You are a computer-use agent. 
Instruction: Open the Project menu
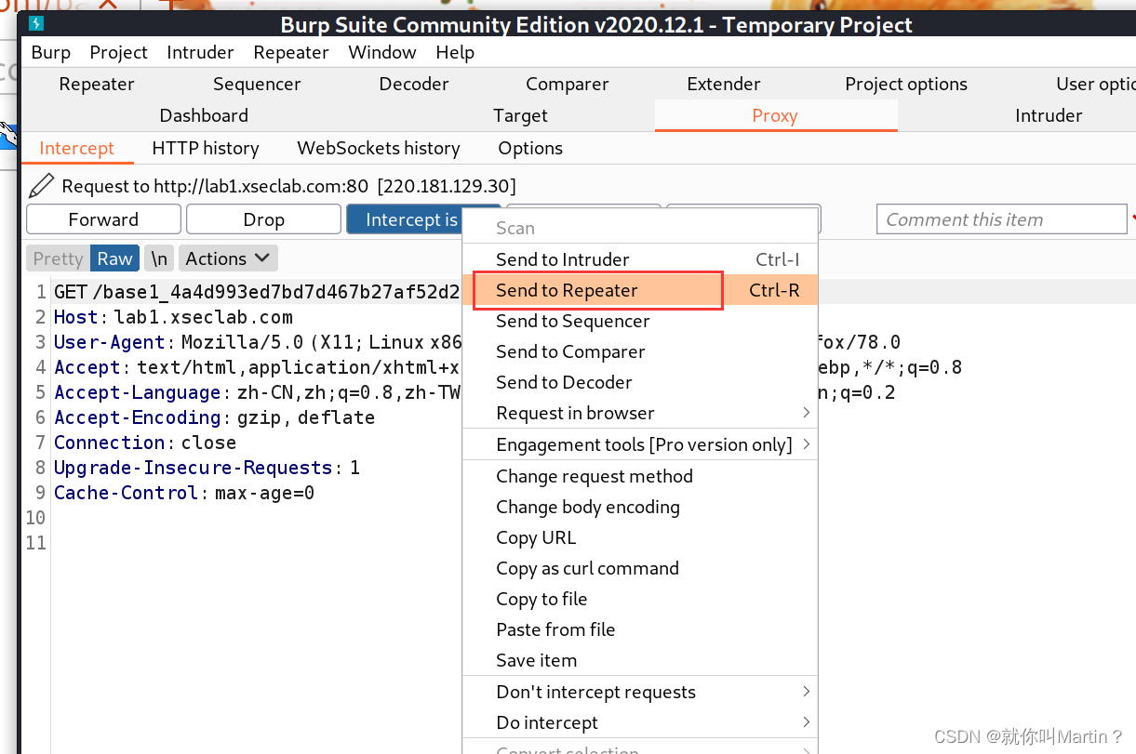pos(119,52)
